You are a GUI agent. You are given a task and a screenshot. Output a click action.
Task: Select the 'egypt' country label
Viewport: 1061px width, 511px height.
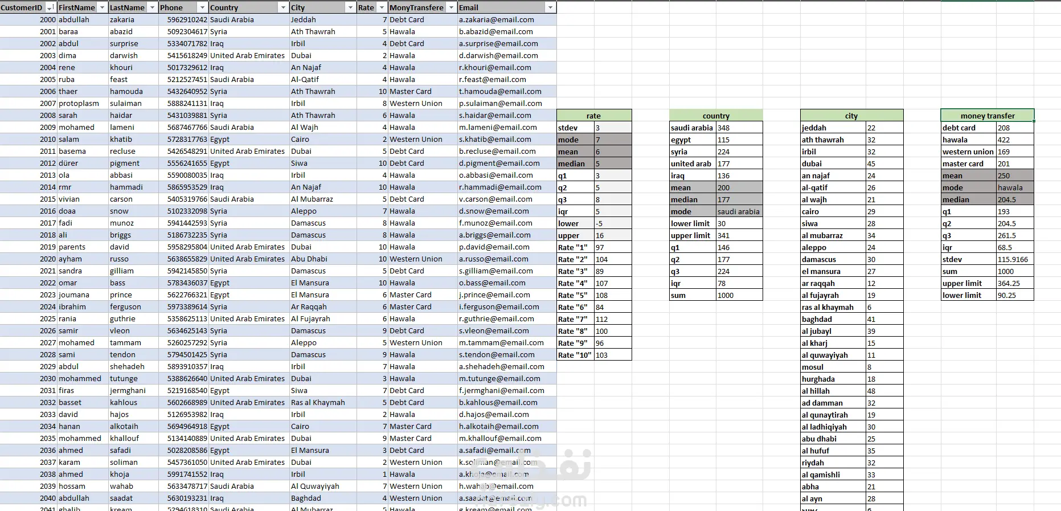(693, 140)
